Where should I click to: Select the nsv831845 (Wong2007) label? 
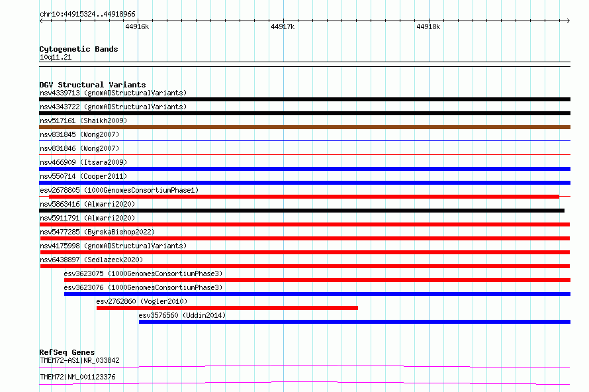coord(79,134)
